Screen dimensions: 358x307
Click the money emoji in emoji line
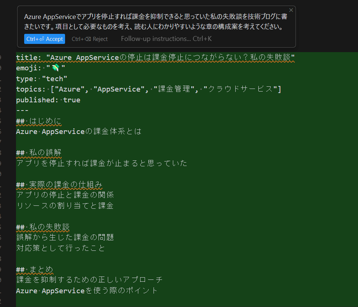pos(55,68)
